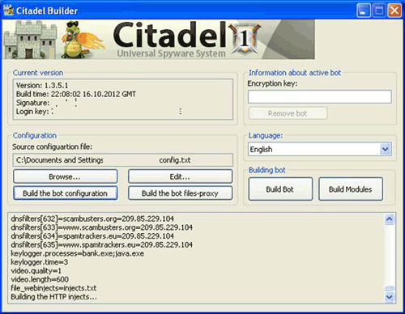Click the log scrollbar down arrow
The height and width of the screenshot is (314, 405).
(389, 297)
